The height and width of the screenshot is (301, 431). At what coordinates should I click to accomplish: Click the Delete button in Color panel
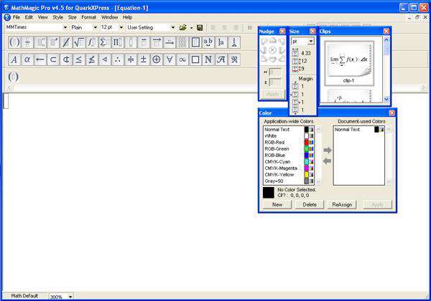310,205
